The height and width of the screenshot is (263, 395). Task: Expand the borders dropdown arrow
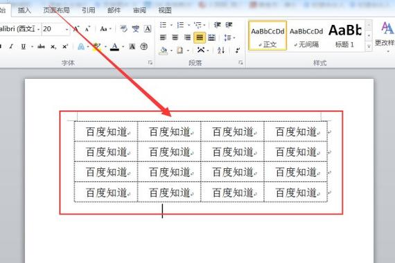point(188,51)
